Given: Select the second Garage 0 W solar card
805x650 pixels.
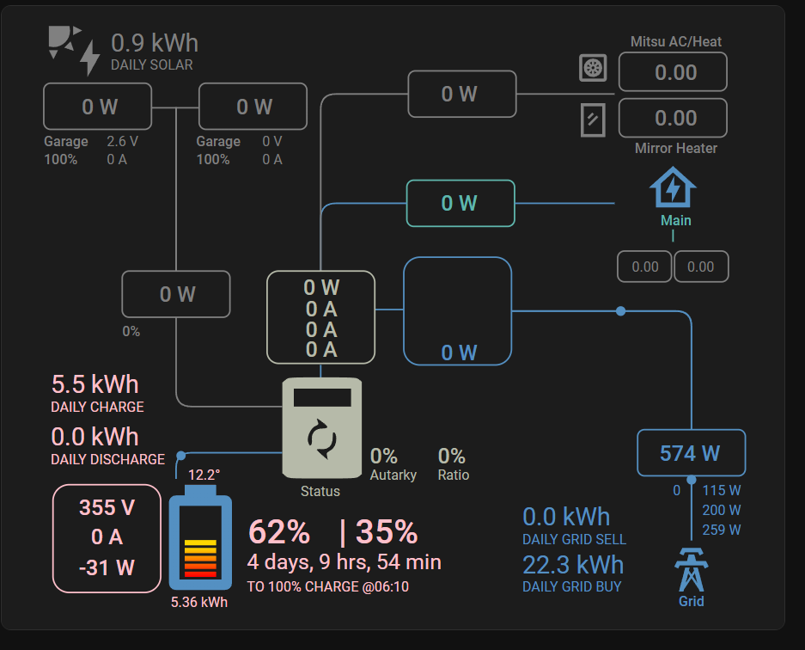Looking at the screenshot, I should 253,106.
